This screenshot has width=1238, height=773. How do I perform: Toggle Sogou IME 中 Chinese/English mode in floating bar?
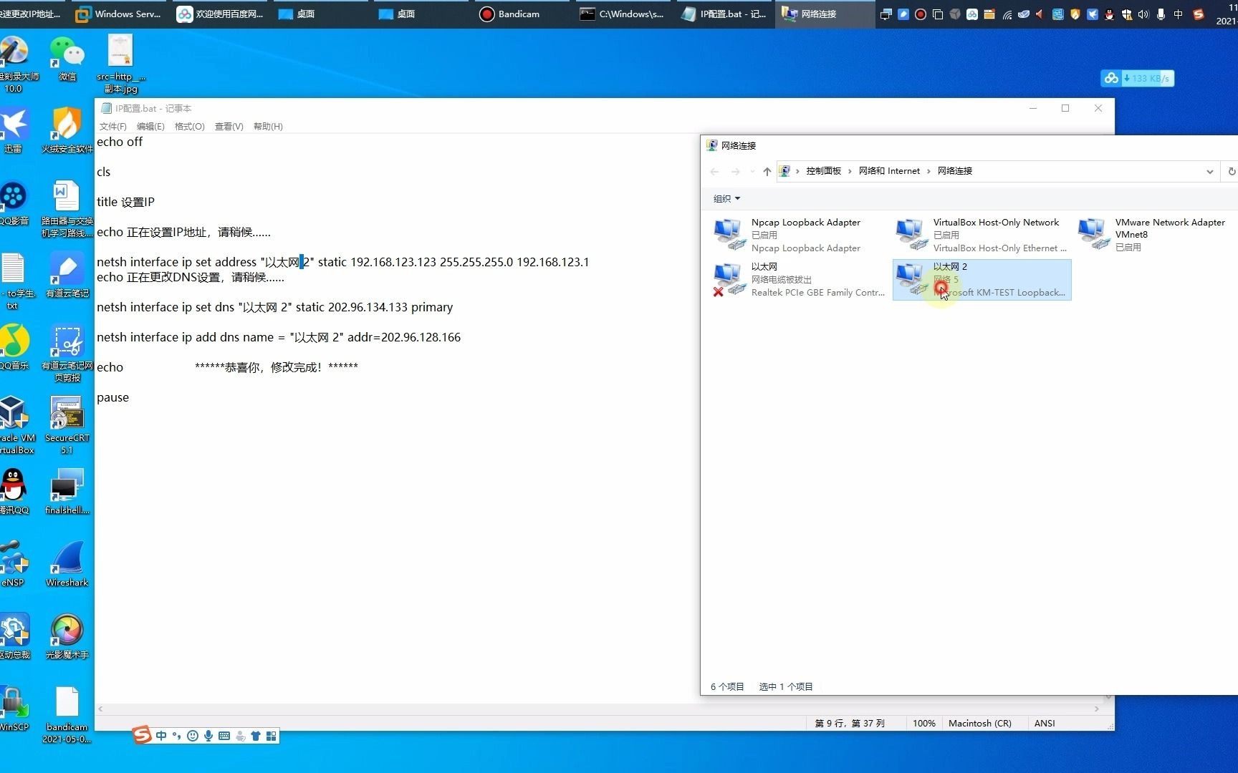(161, 736)
